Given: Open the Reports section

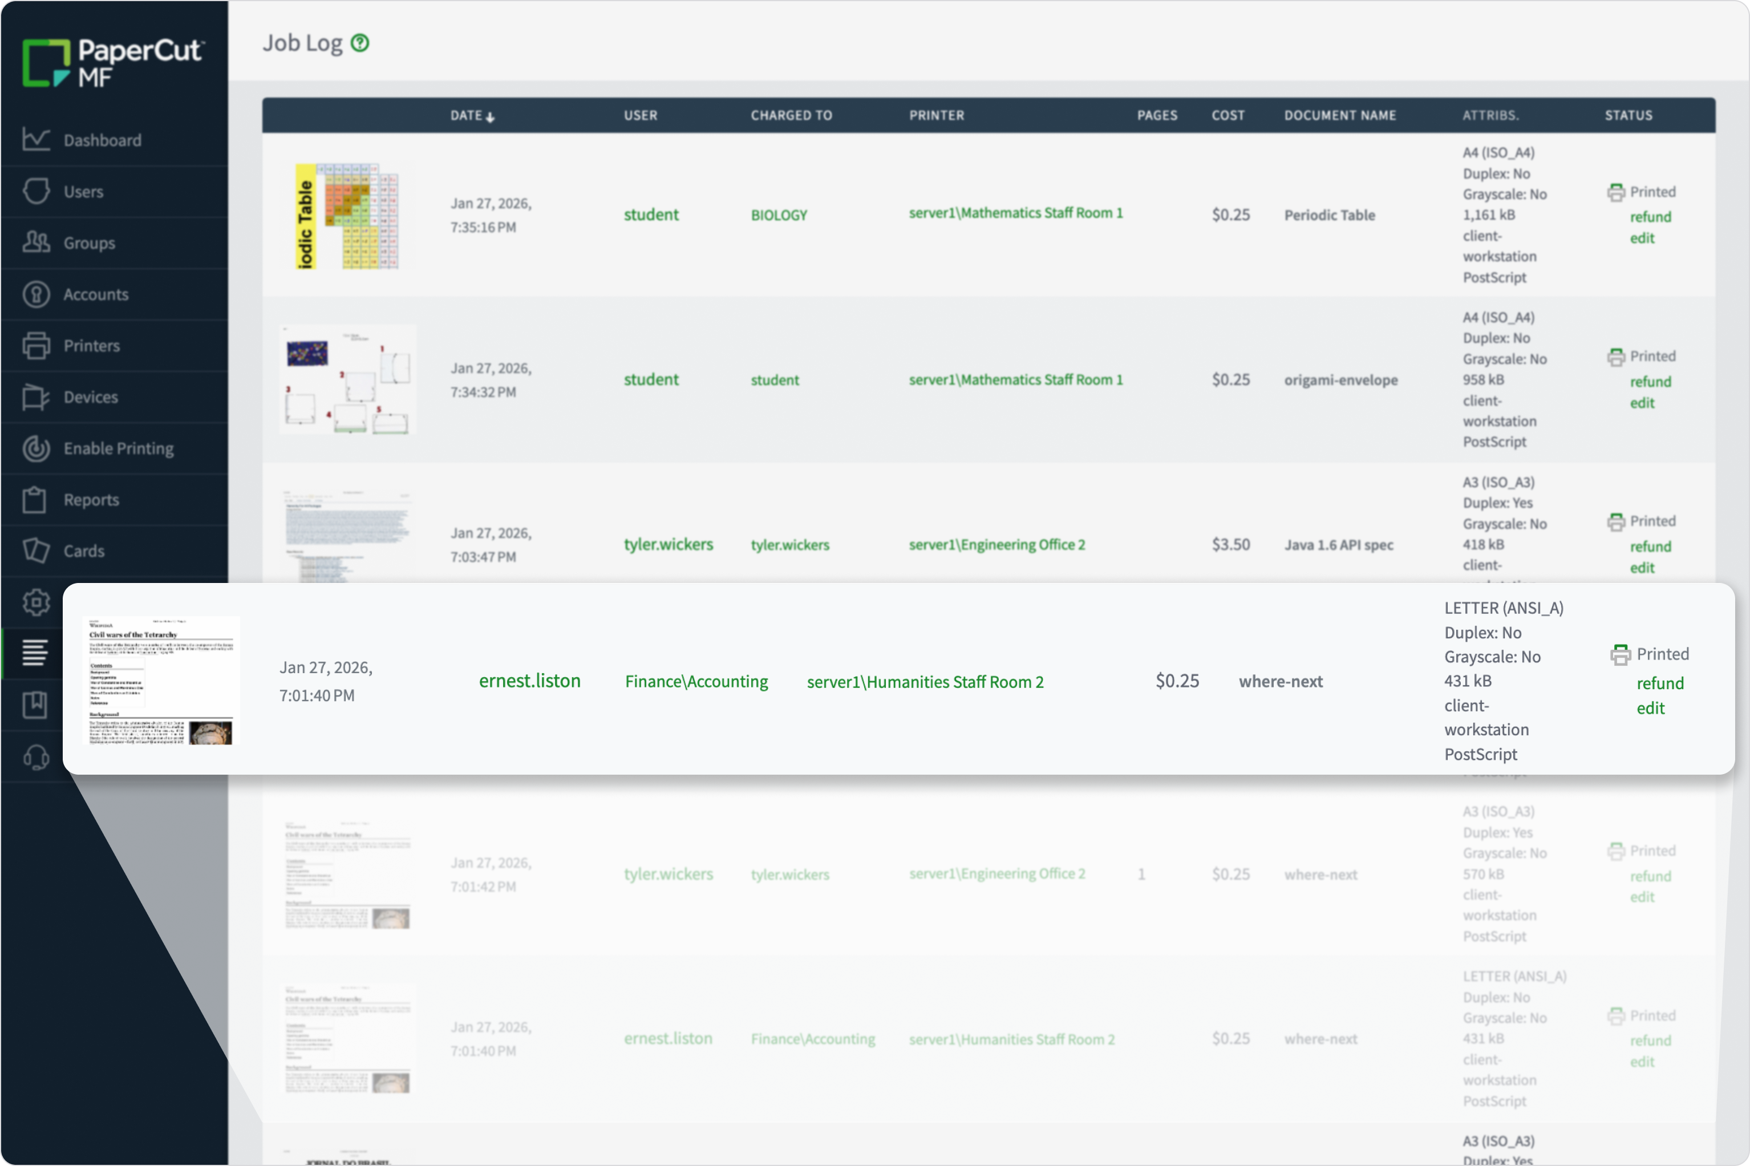Looking at the screenshot, I should [35, 499].
